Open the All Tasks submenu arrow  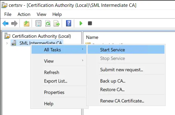pos(83,49)
